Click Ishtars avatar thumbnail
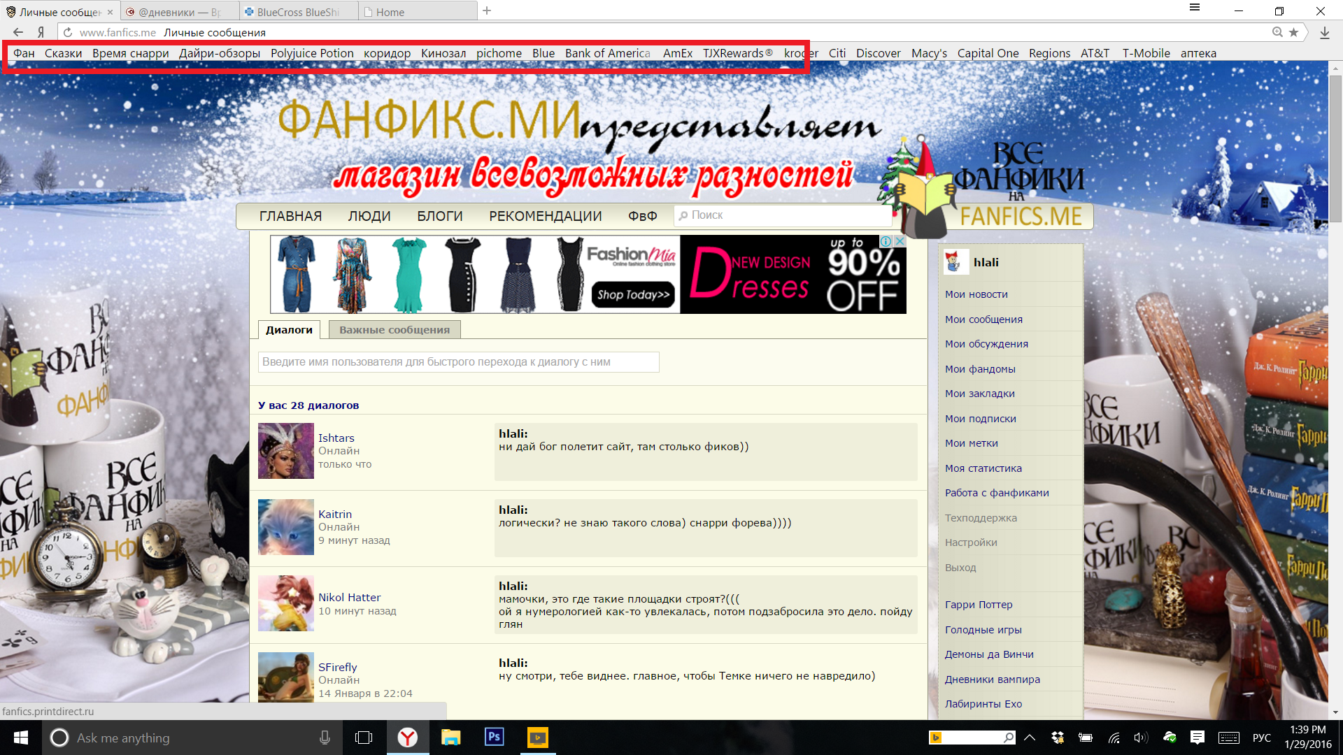 286,451
